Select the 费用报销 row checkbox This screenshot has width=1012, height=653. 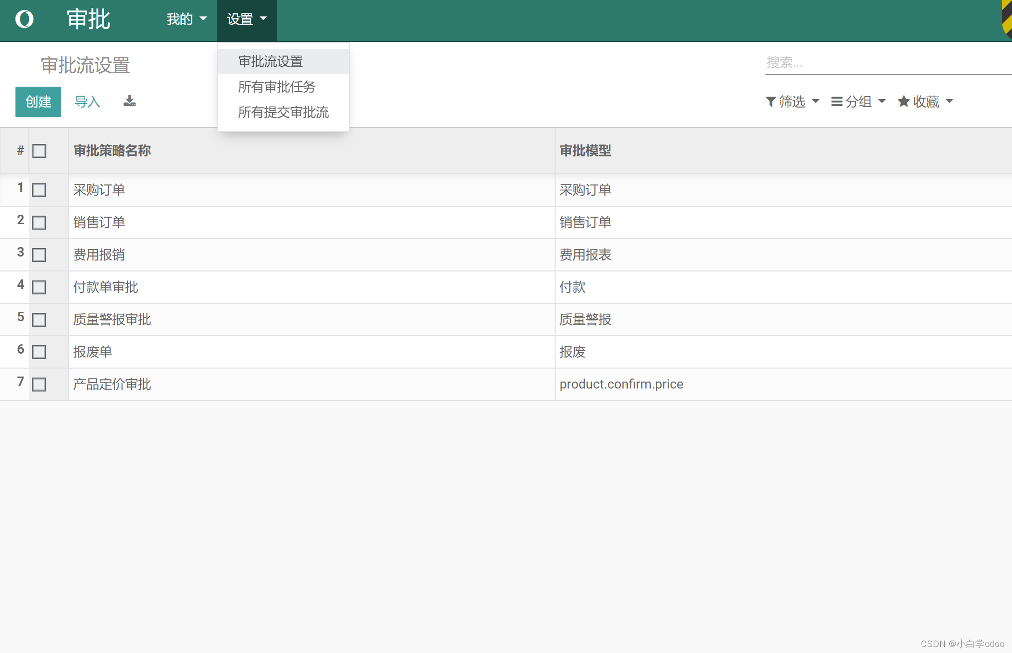click(x=39, y=255)
